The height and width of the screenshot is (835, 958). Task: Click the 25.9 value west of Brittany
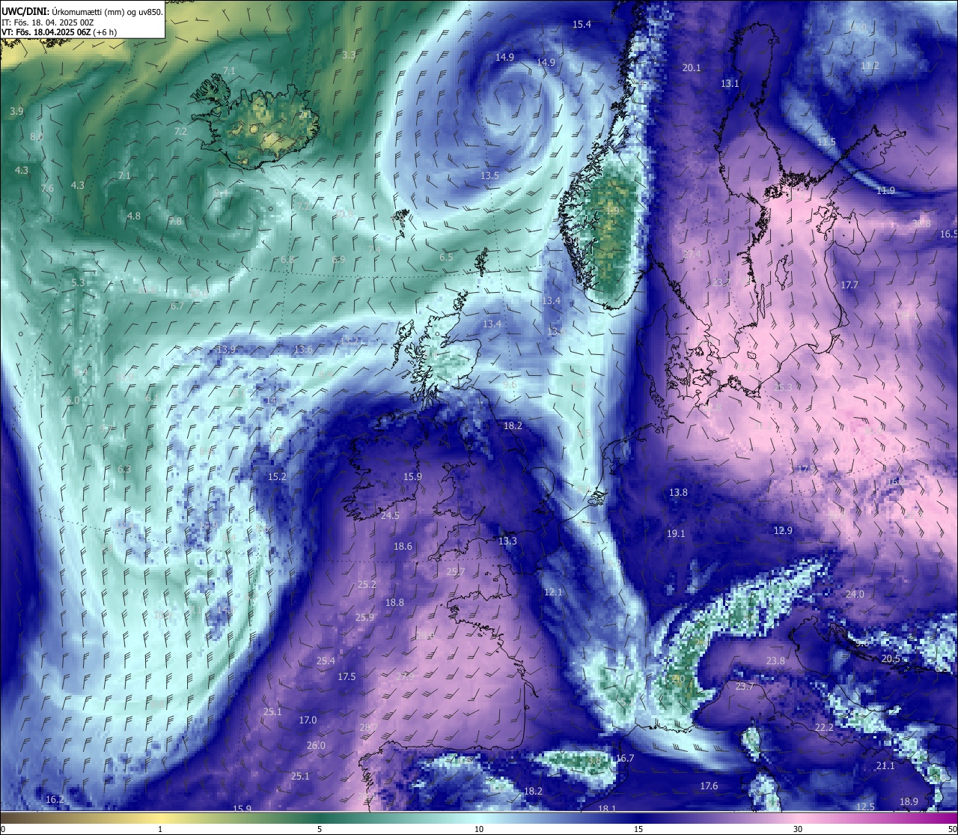(364, 618)
